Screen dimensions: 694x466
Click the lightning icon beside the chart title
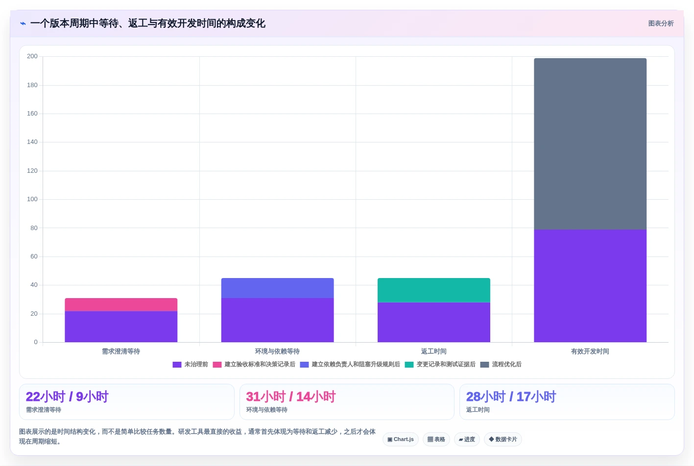pyautogui.click(x=23, y=23)
